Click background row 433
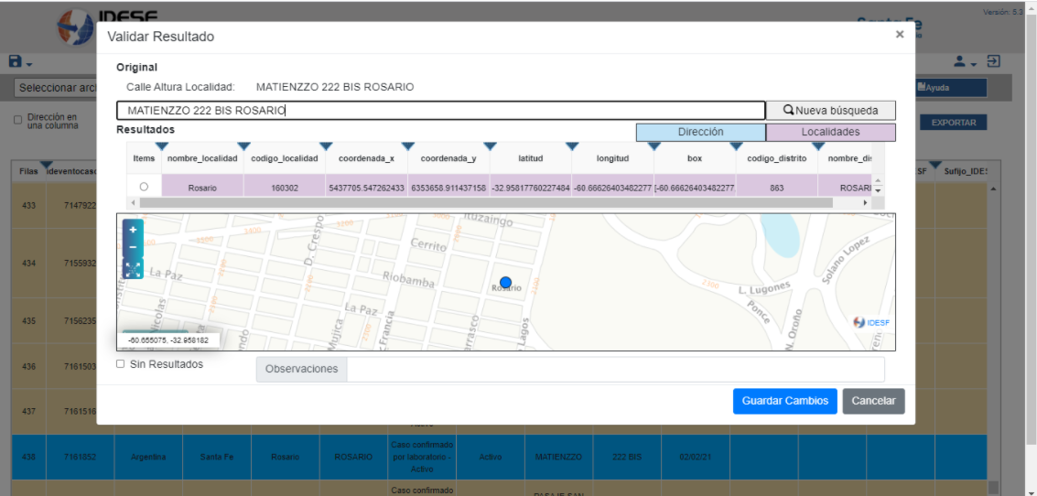 [x=28, y=205]
